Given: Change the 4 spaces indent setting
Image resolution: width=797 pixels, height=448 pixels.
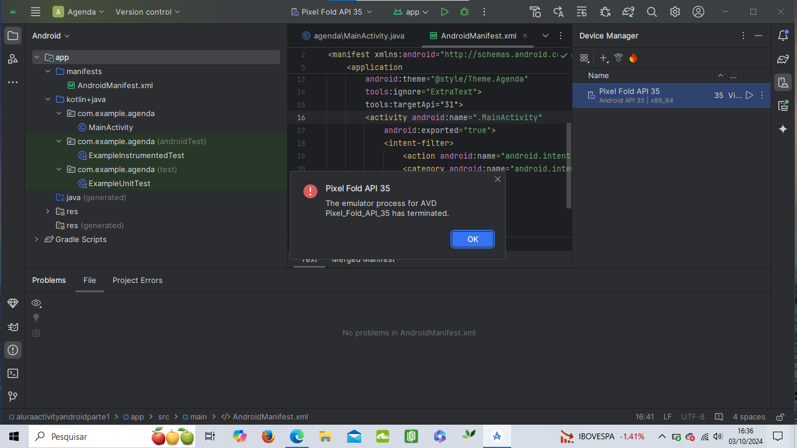Looking at the screenshot, I should tap(749, 417).
